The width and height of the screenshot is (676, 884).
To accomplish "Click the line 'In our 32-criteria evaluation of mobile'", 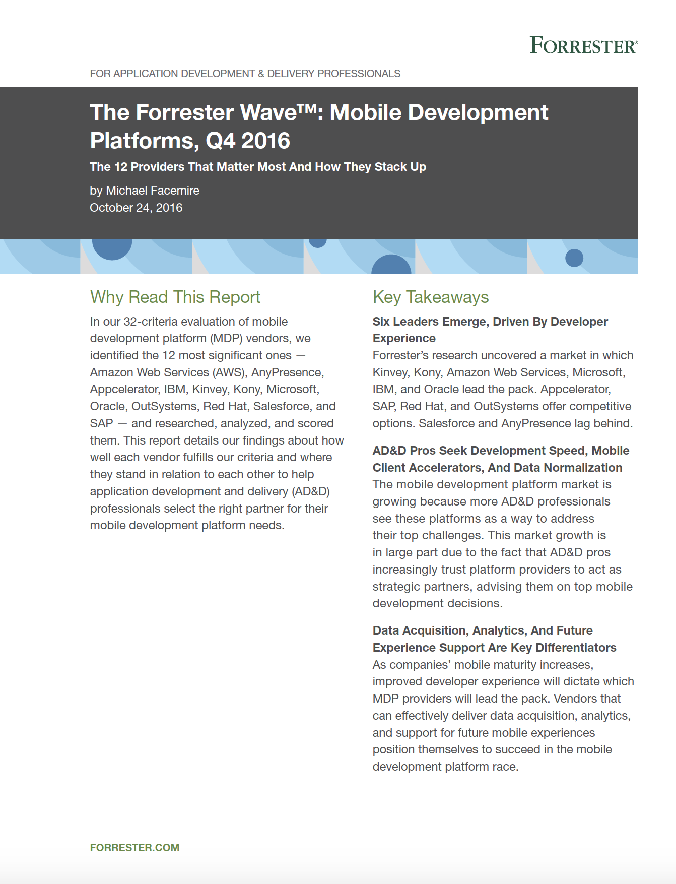I will pyautogui.click(x=189, y=322).
